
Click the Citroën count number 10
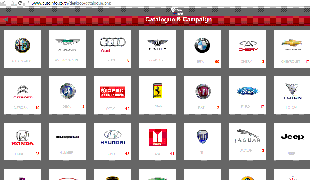pyautogui.click(x=37, y=108)
